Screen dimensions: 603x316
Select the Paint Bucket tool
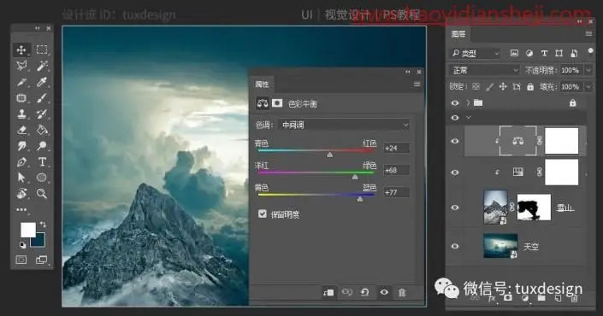[42, 130]
